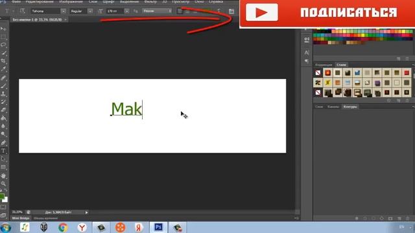Open the Paths panel flyout menu
The height and width of the screenshot is (233, 415).
[413, 107]
